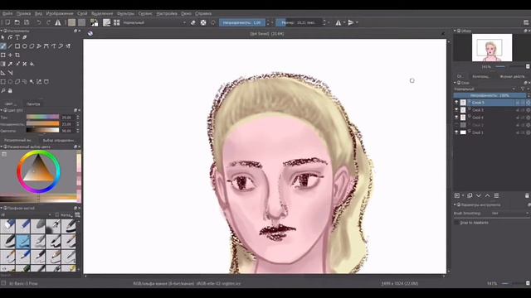Select the Crop tool
531x298 pixels.
[x=17, y=55]
